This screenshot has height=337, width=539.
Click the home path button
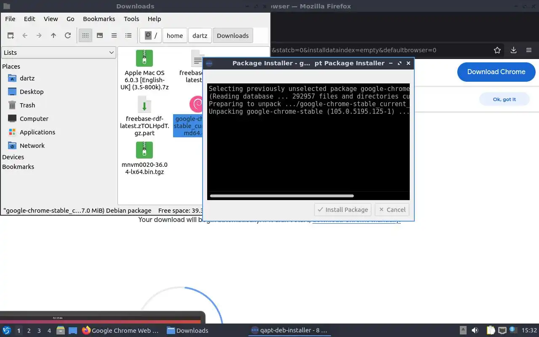point(175,36)
